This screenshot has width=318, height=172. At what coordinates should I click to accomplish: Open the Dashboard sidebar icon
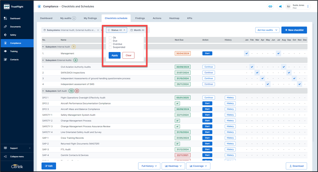click(x=5, y=18)
